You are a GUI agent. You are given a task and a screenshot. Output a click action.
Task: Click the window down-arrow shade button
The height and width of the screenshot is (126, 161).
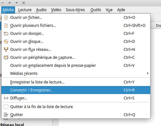(17, 3)
